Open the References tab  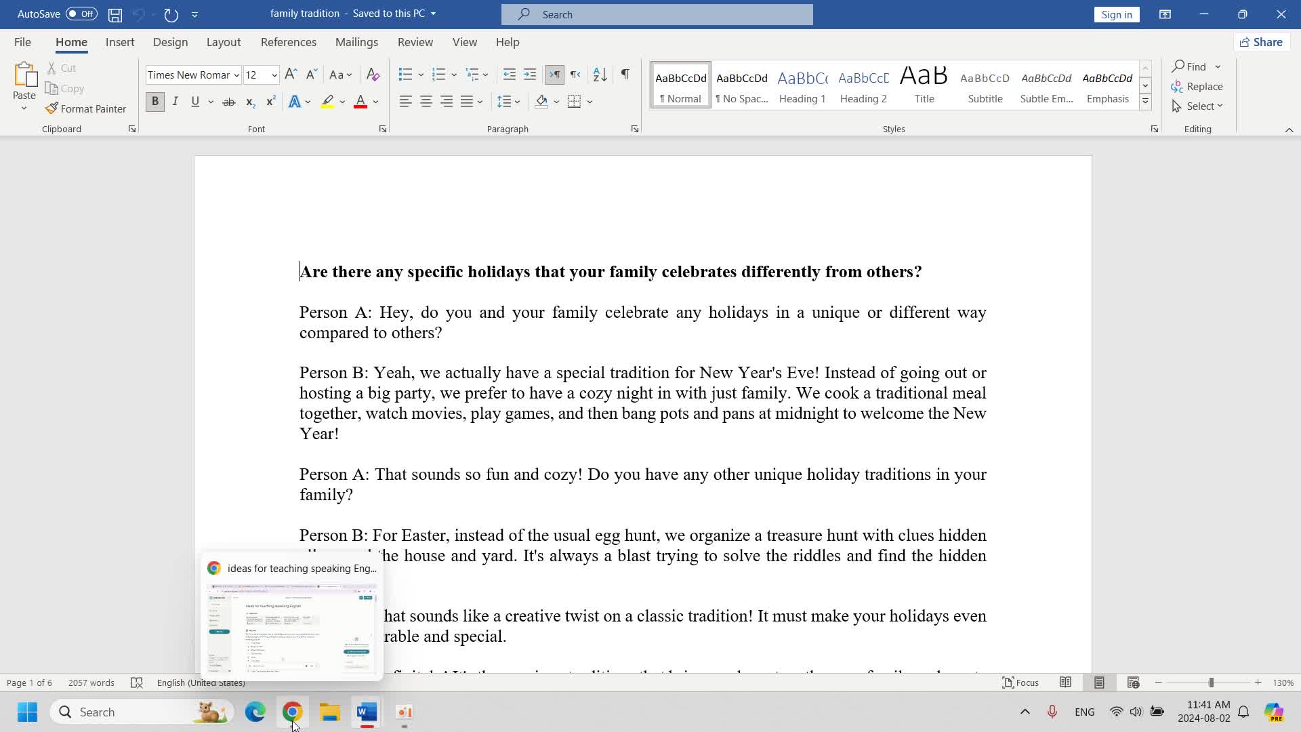tap(288, 42)
